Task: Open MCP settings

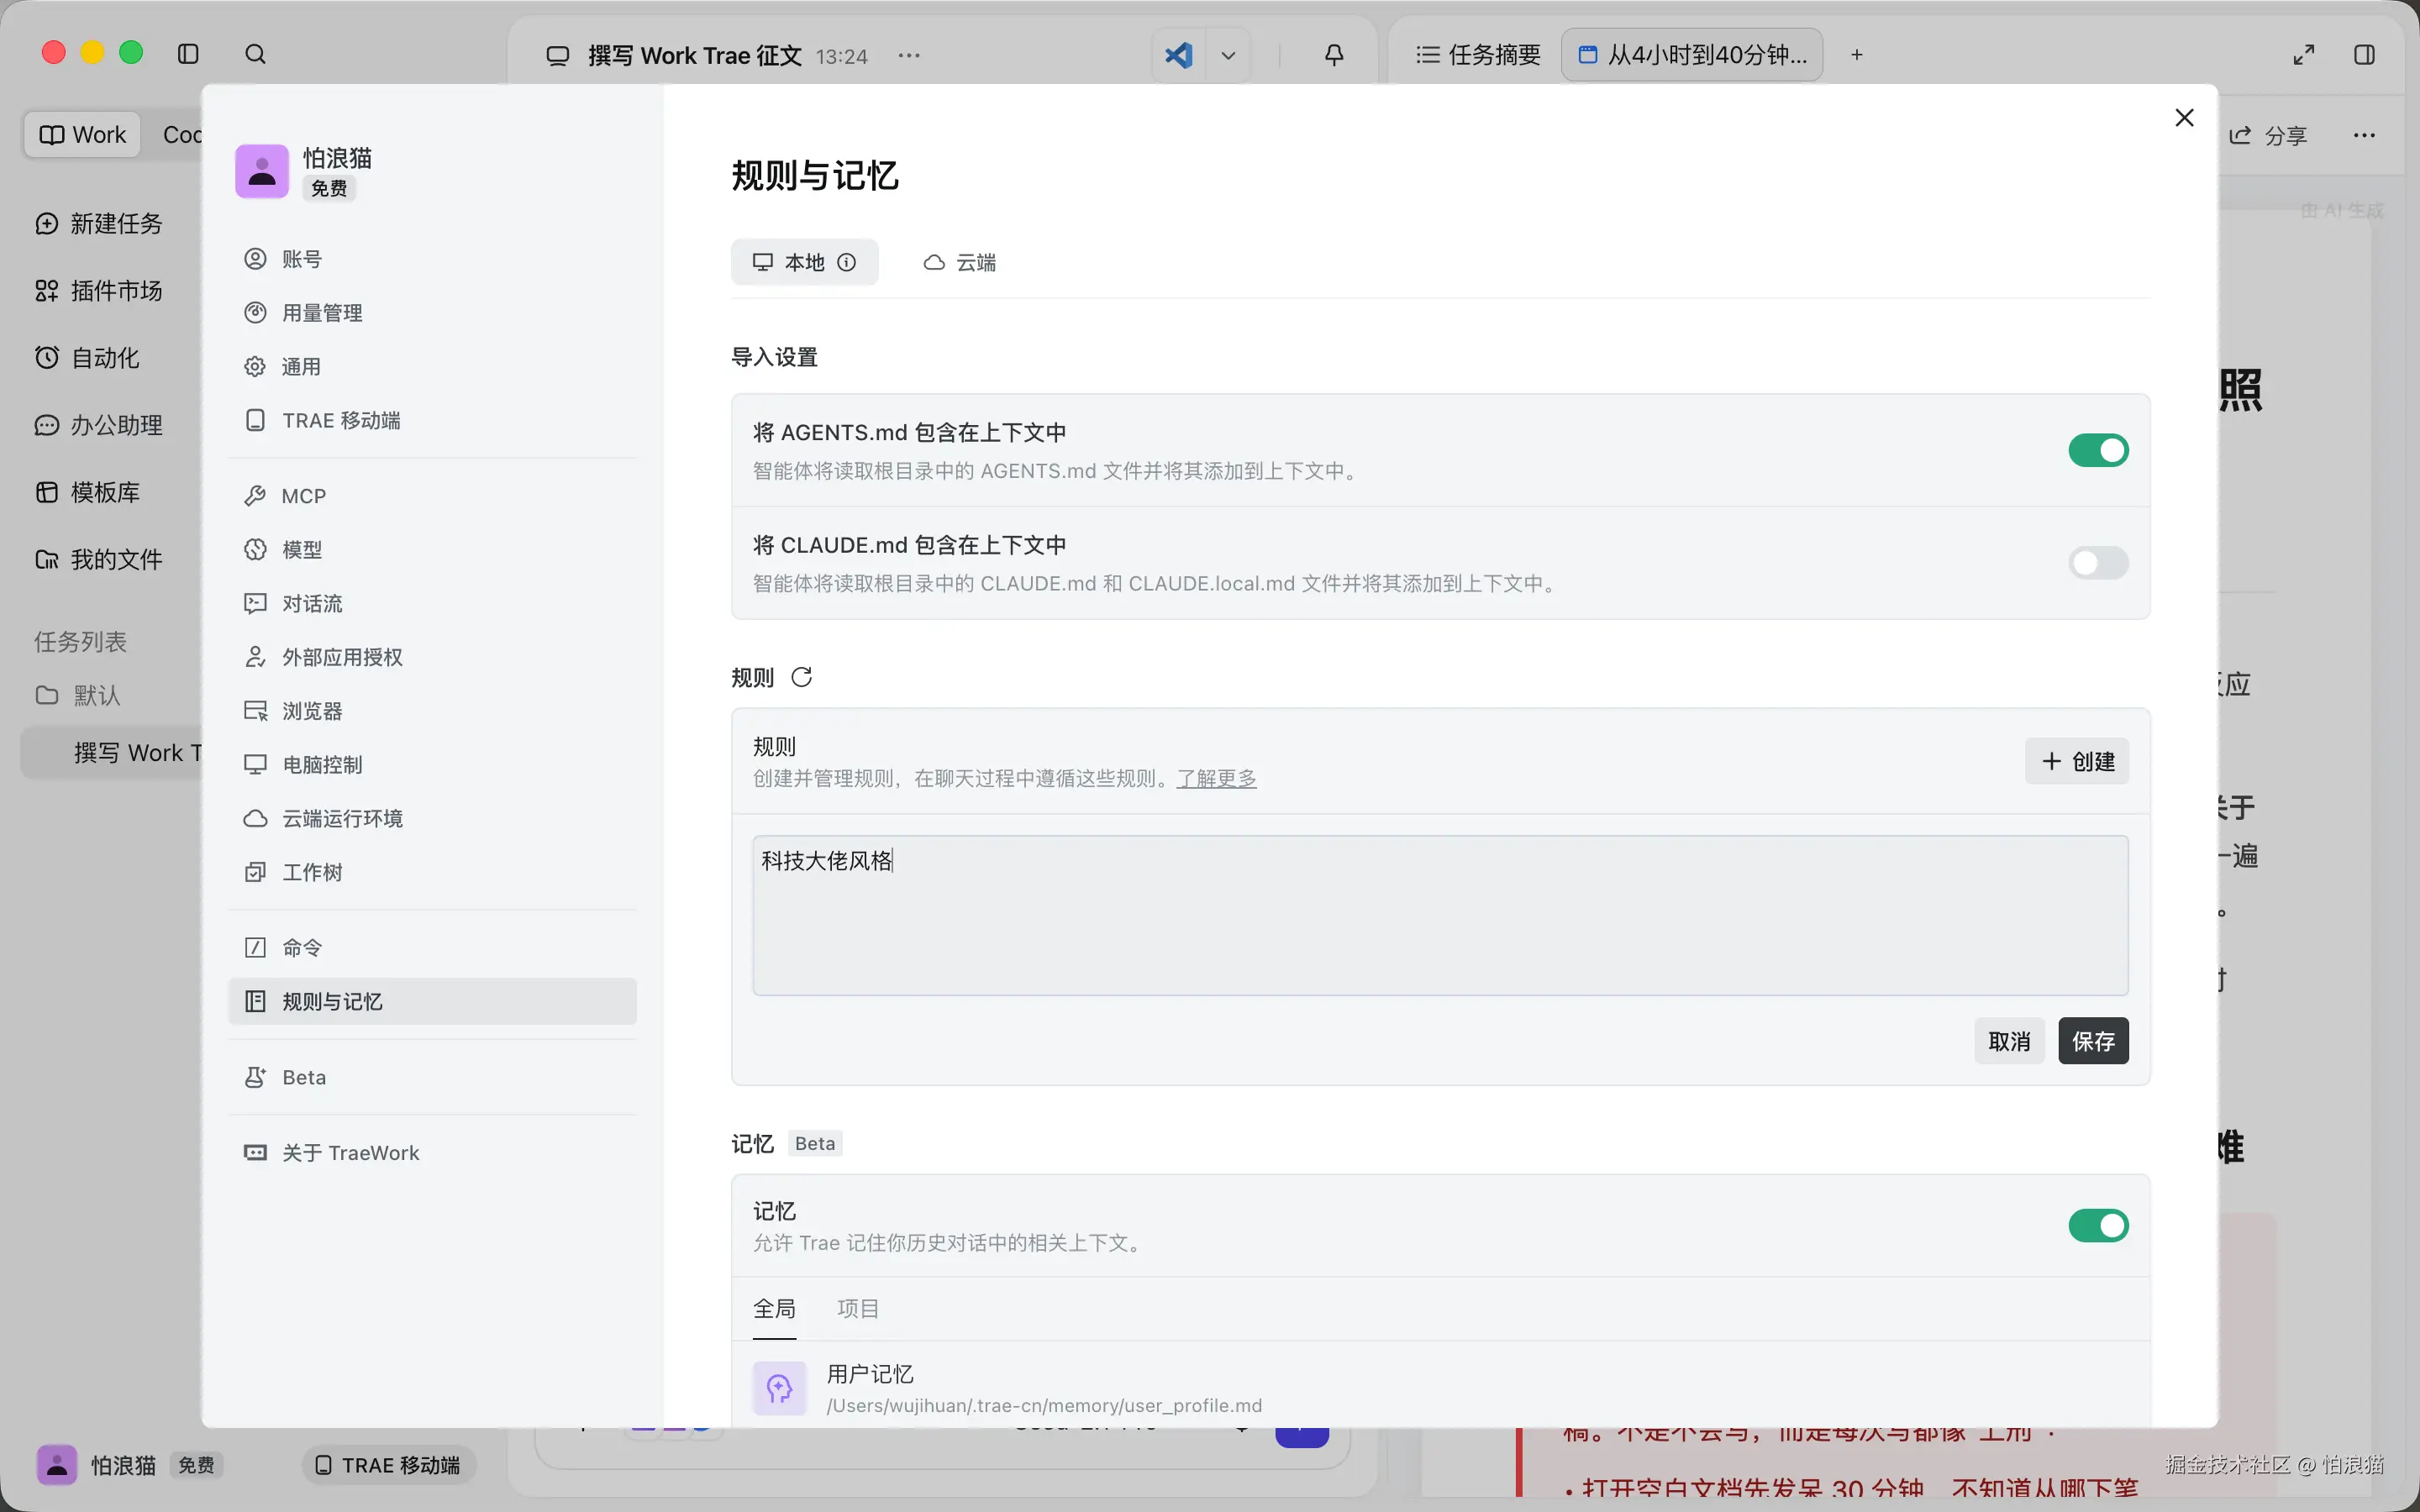Action: (432, 496)
